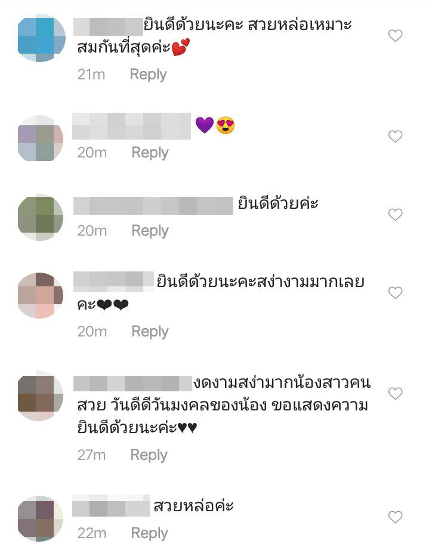The width and height of the screenshot is (429, 553).
Task: Like the purple heart emoji comment
Action: (x=395, y=136)
